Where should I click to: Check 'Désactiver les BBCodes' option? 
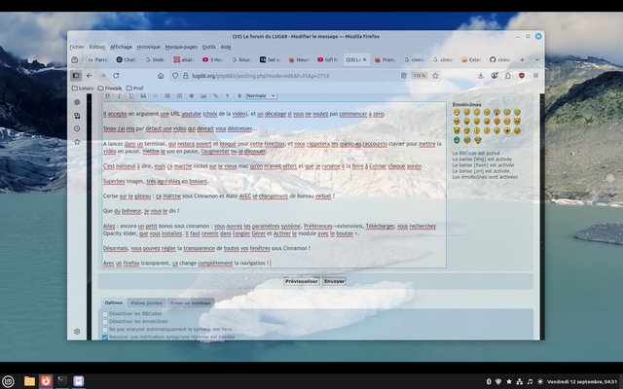point(105,314)
